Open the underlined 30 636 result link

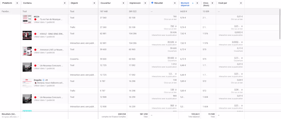pos(171,42)
